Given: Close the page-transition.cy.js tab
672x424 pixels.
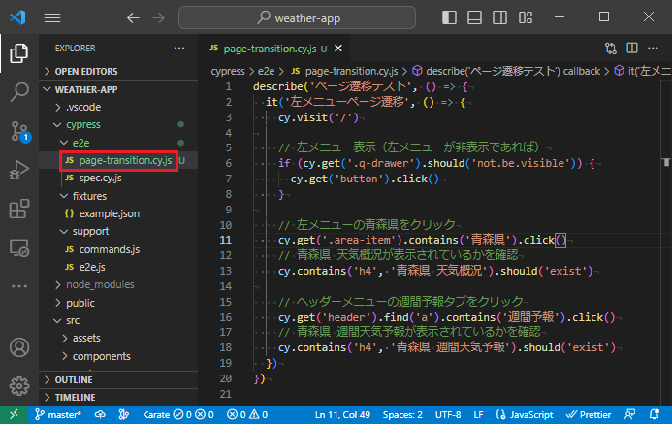Looking at the screenshot, I should click(x=338, y=49).
